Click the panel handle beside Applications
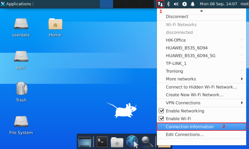Image resolution: width=249 pixels, height=149 pixels. point(33,4)
